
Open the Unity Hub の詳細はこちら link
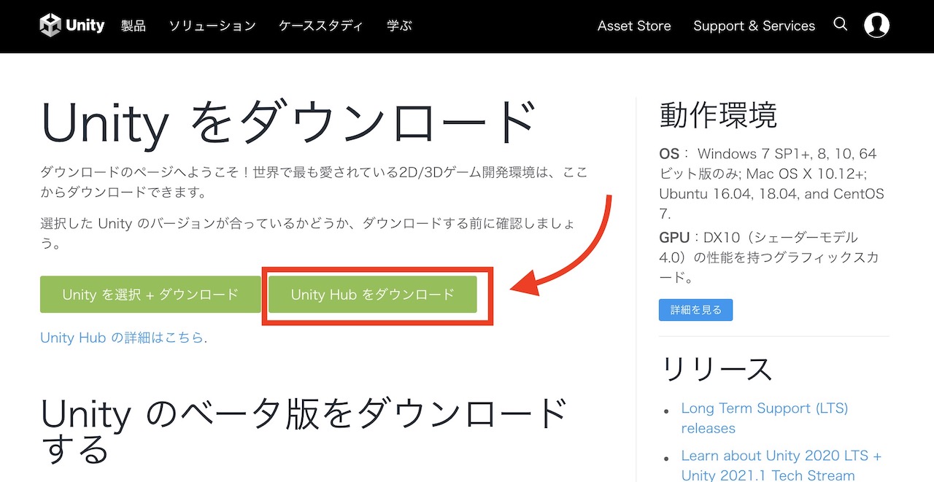pos(124,338)
